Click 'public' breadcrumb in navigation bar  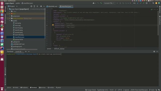click(x=18, y=3)
